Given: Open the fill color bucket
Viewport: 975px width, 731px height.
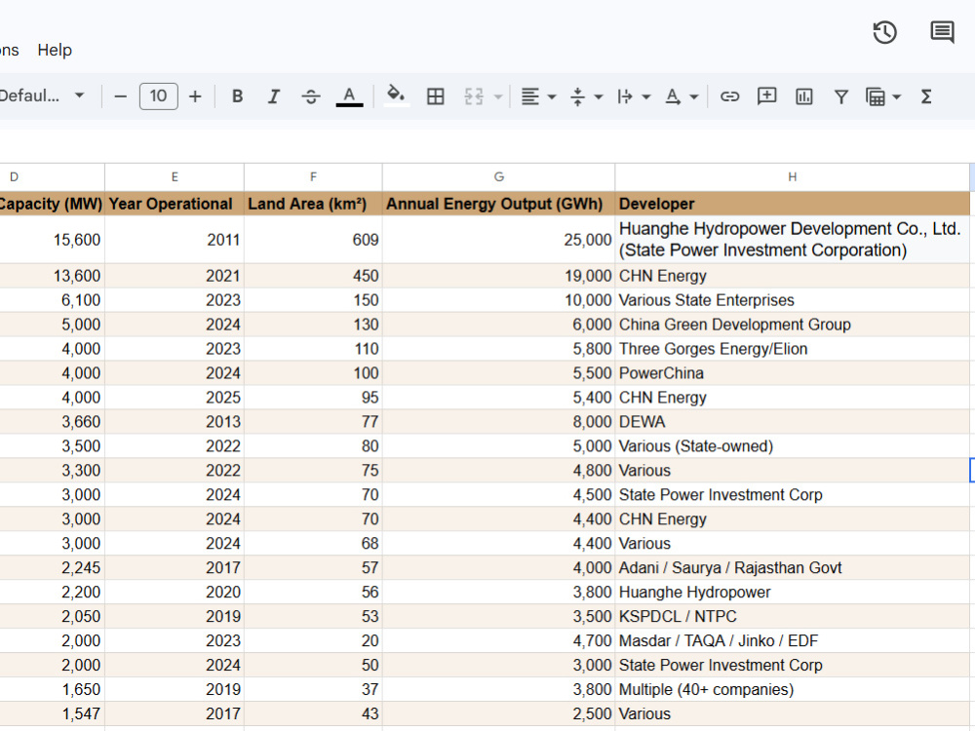Looking at the screenshot, I should click(x=396, y=96).
